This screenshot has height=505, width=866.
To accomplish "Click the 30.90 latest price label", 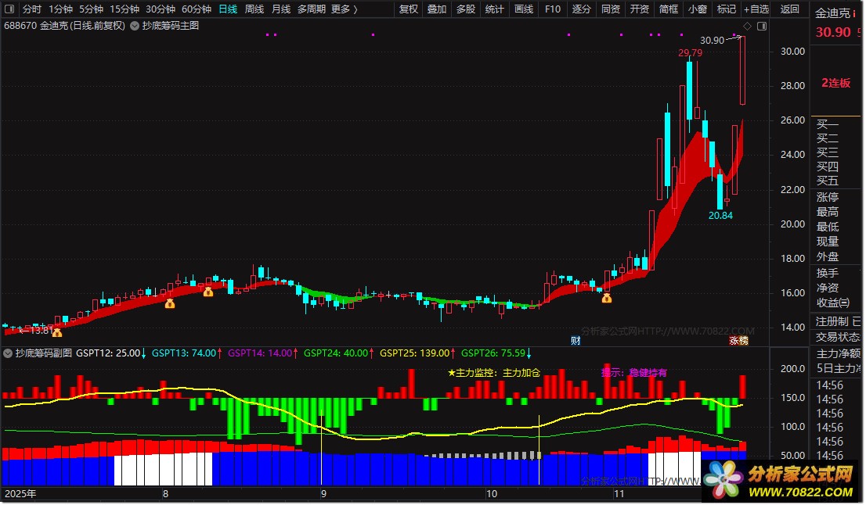I will [x=712, y=40].
